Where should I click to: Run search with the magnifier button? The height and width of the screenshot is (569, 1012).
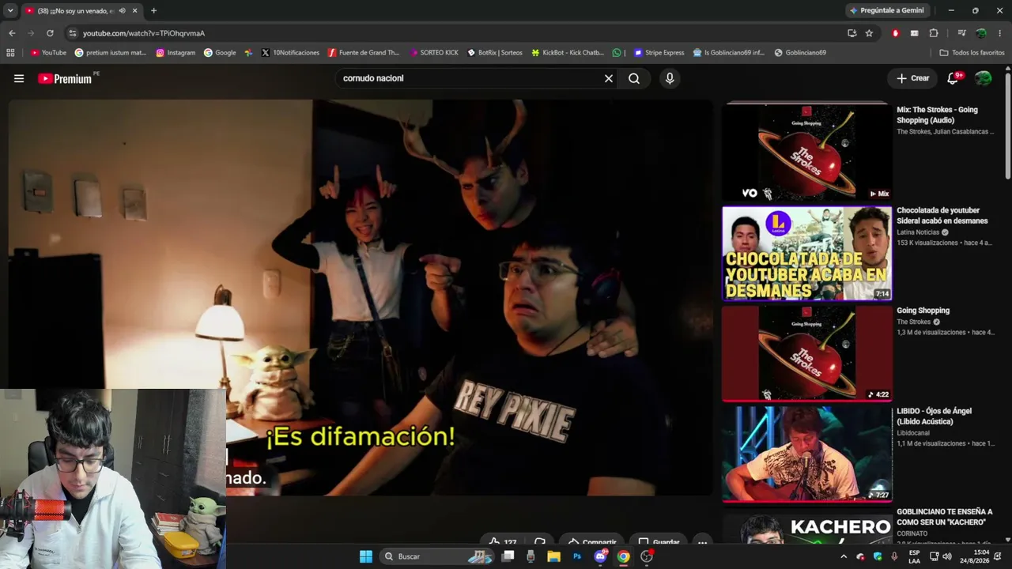point(634,78)
